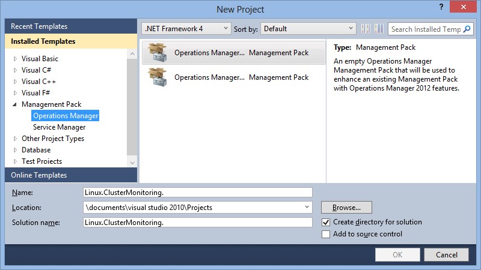The width and height of the screenshot is (481, 270).
Task: Click the second Operations Manager template icon
Action: tap(158, 77)
